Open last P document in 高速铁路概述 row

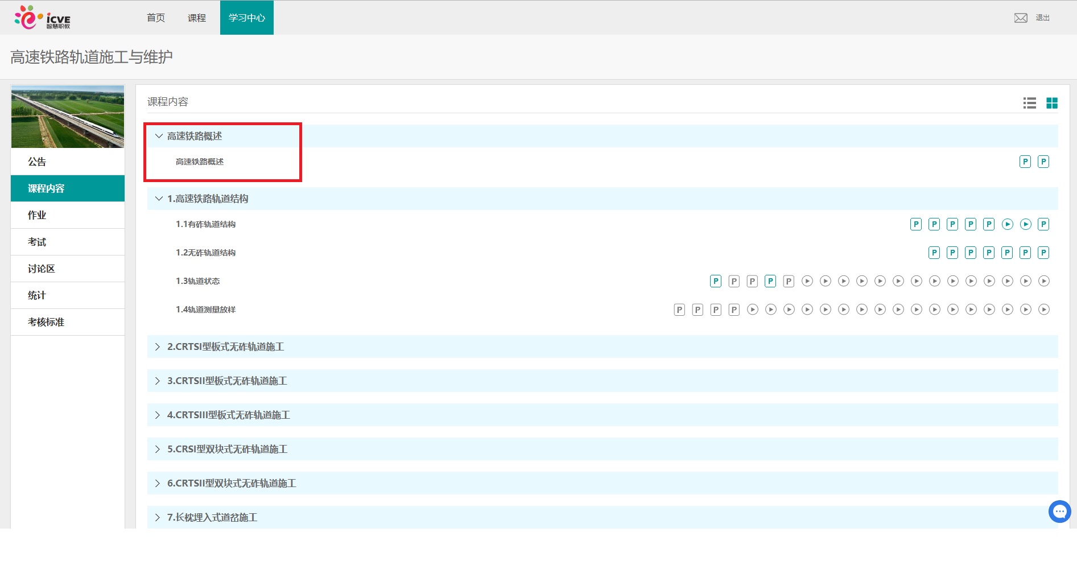click(1043, 162)
